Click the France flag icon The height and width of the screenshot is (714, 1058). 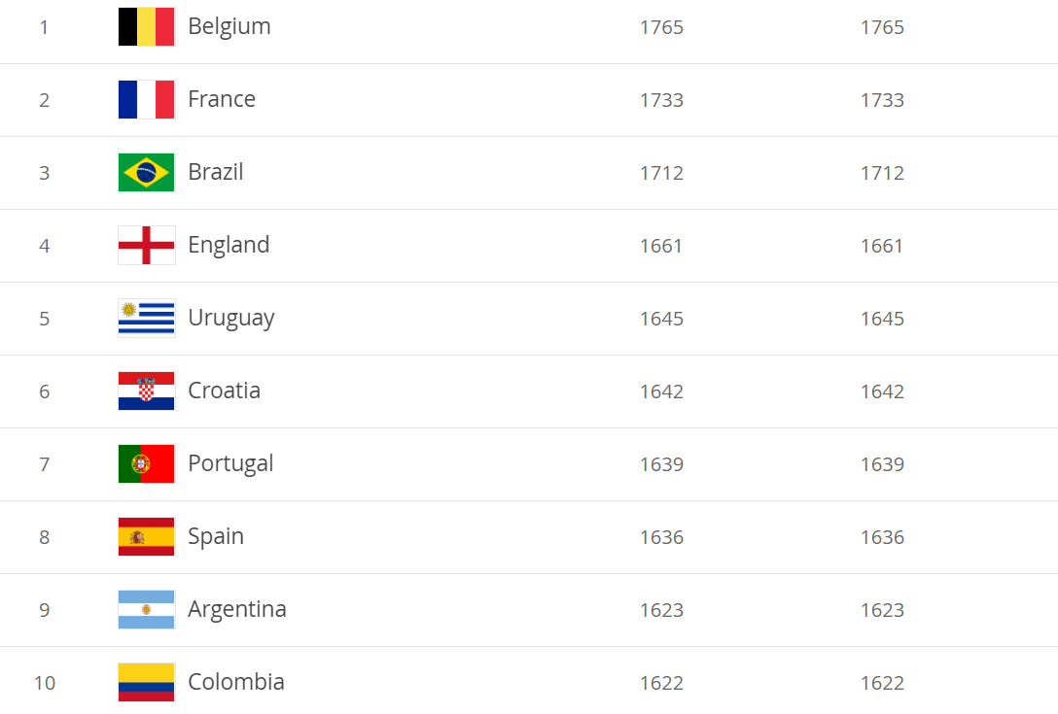(147, 100)
